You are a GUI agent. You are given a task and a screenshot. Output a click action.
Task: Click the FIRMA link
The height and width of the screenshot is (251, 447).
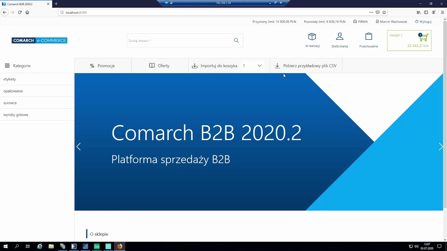click(360, 22)
